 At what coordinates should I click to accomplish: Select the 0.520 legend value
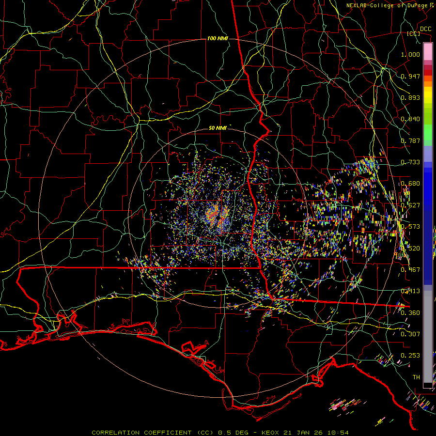410,249
